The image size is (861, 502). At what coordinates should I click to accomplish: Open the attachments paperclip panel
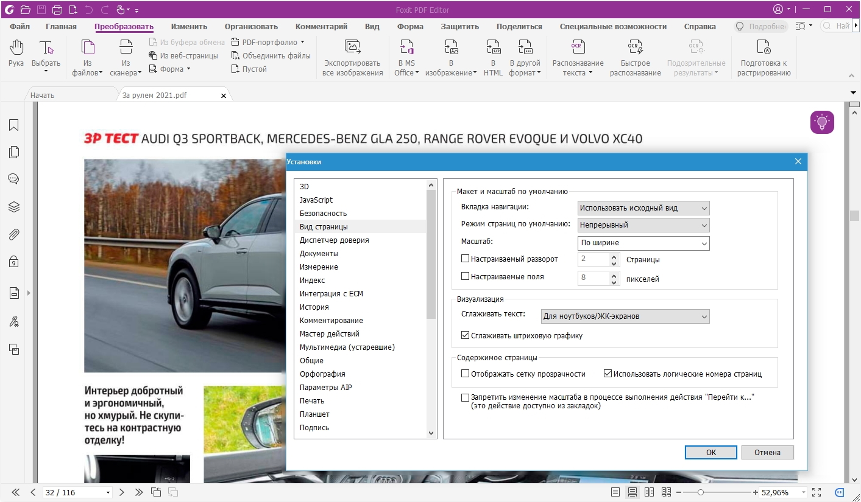click(x=13, y=234)
